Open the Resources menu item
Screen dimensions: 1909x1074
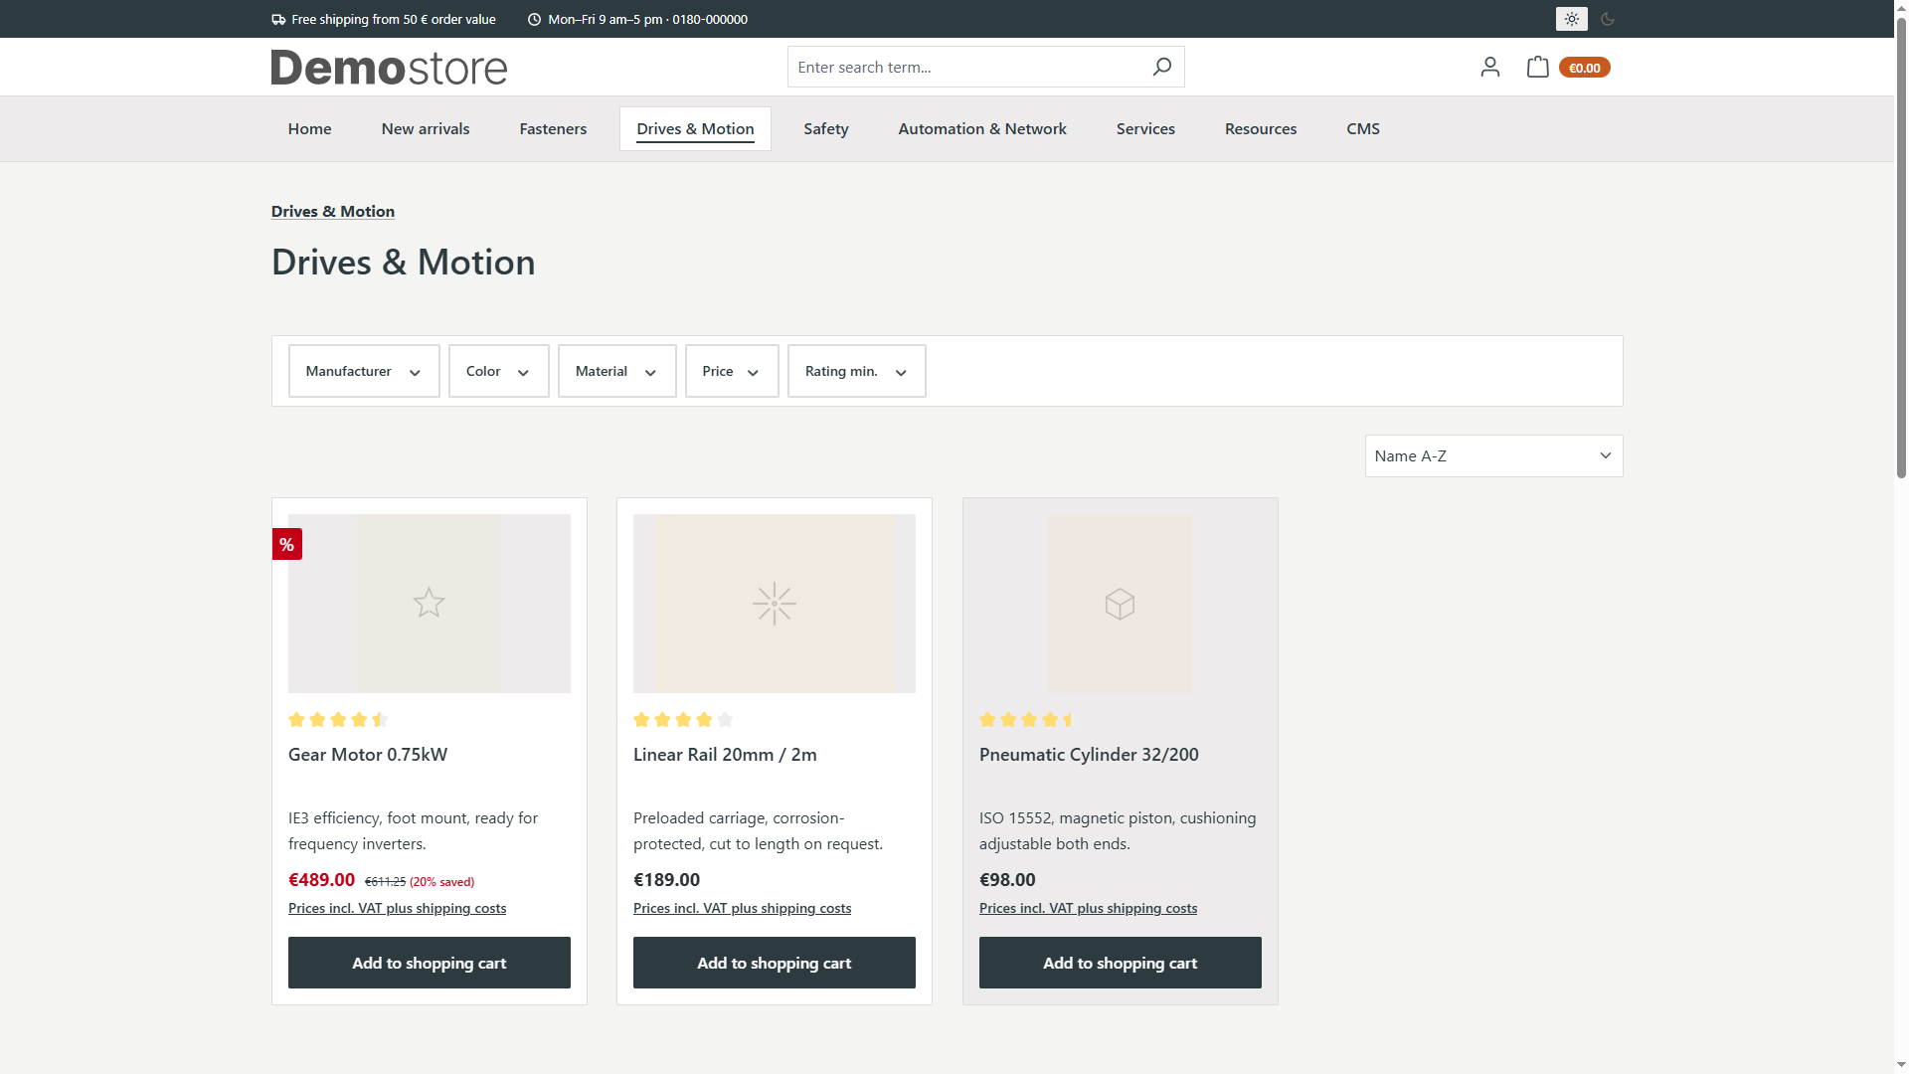pos(1261,129)
